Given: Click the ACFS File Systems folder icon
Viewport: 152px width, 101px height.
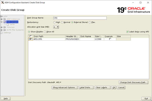Looking at the screenshot, I should pos(5,30).
